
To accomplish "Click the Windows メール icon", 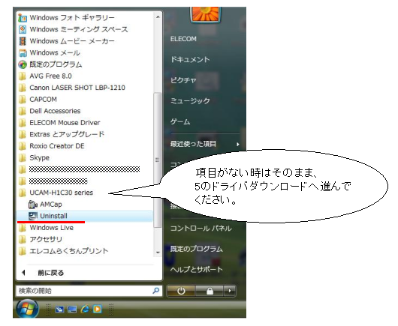I will (23, 52).
